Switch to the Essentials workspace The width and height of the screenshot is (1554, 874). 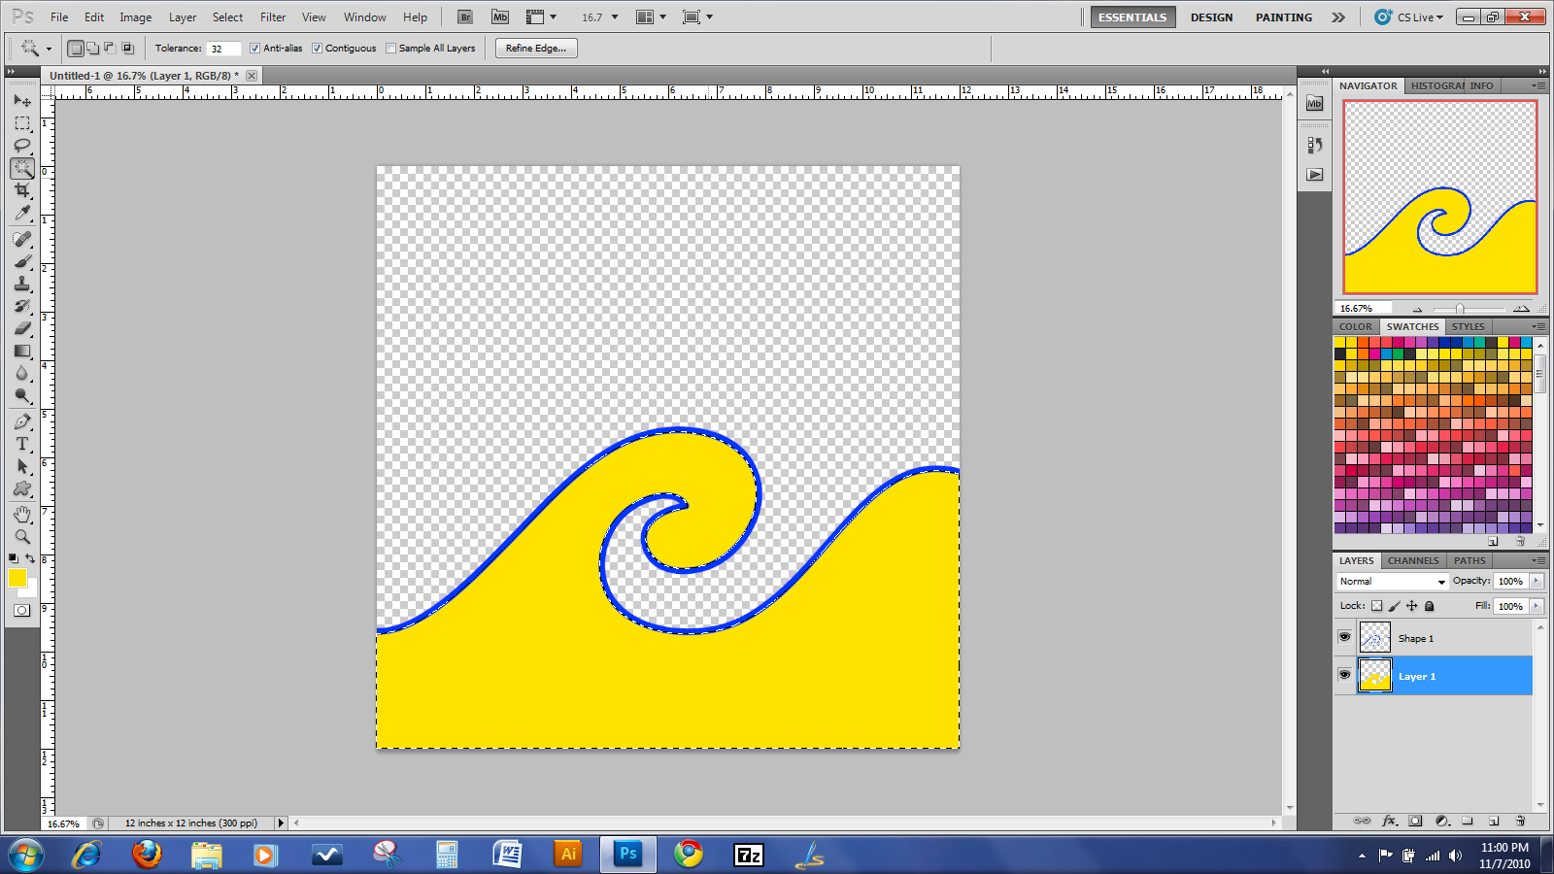coord(1132,17)
